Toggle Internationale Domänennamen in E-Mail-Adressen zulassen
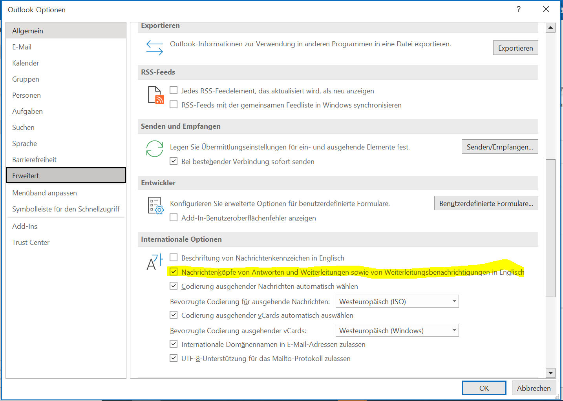Screen dimensions: 563x401 coord(174,344)
